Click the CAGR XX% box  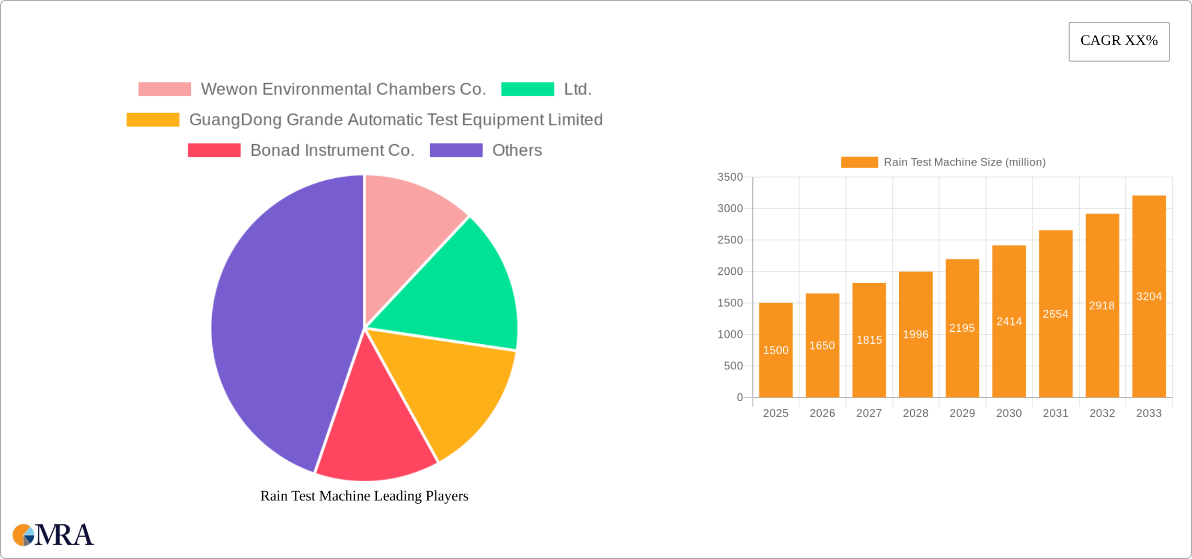point(1119,41)
